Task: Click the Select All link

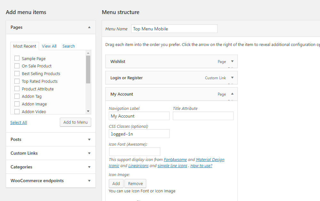Action: (x=19, y=122)
